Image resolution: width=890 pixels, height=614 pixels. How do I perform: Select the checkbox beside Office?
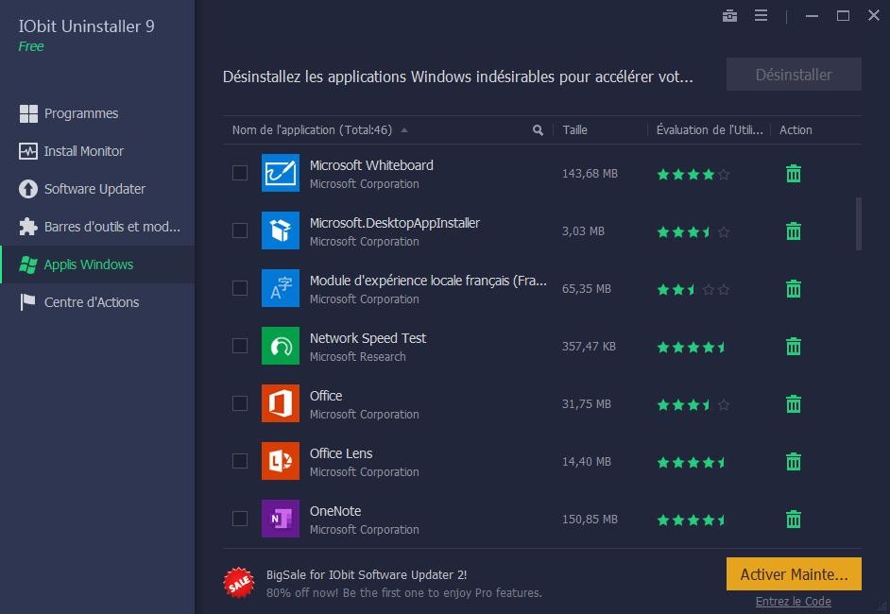(240, 403)
